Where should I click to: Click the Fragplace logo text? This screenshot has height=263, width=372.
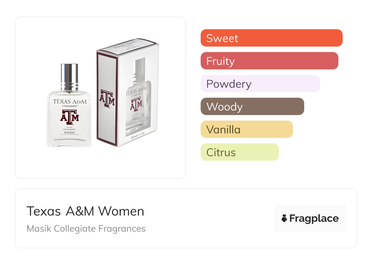(314, 219)
